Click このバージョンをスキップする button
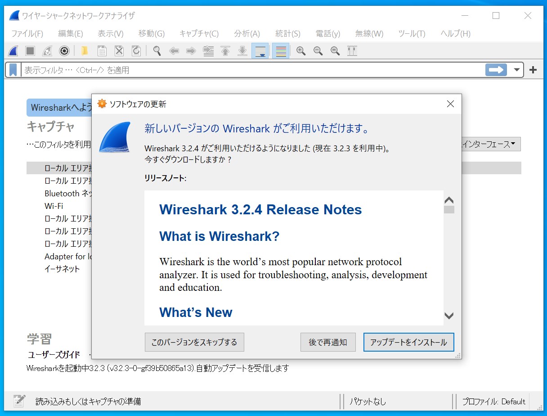547x416 pixels. point(194,342)
